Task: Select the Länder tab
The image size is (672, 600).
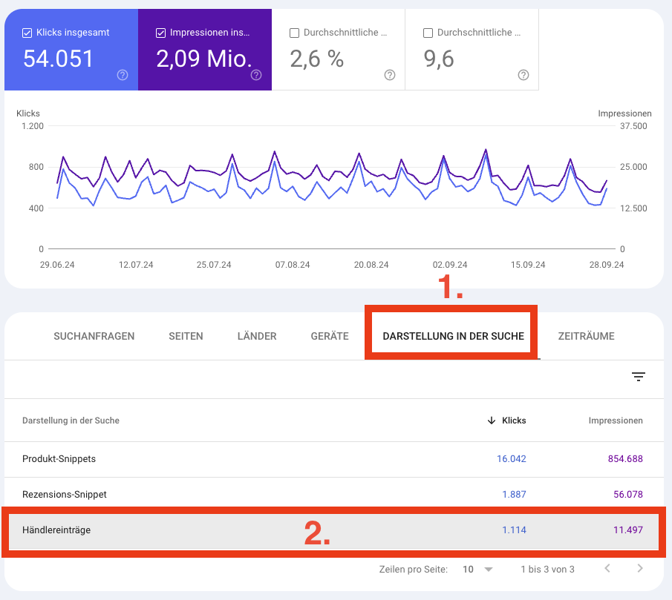Action: click(x=257, y=336)
